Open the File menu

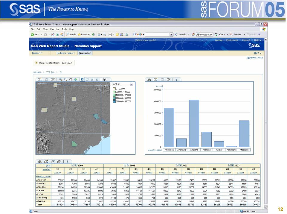click(x=33, y=29)
